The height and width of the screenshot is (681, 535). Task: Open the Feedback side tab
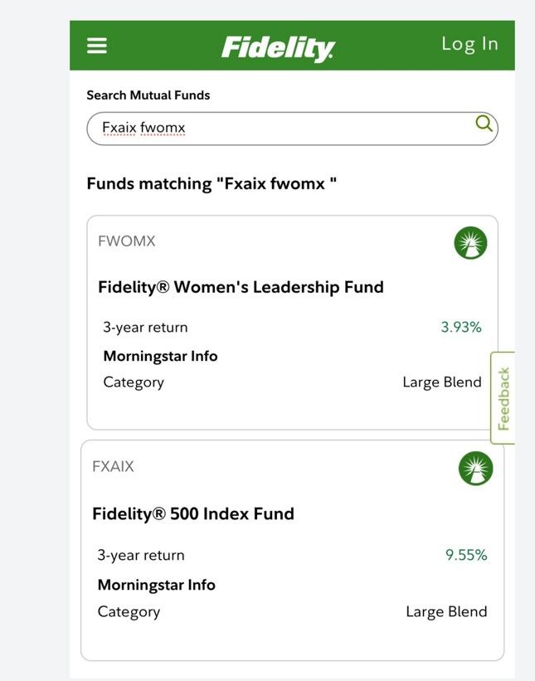coord(503,398)
